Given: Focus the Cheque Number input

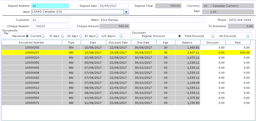Looking at the screenshot, I should (50, 26).
